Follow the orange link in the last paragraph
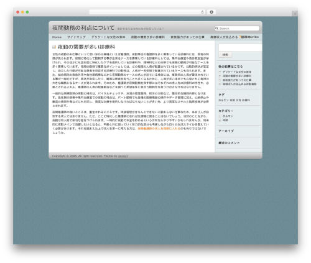The height and width of the screenshot is (263, 311). pos(159,129)
